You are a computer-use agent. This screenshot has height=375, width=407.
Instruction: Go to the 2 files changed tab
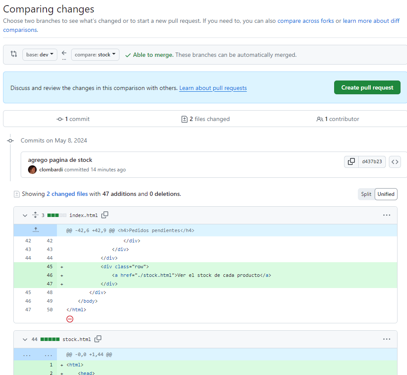coord(206,119)
